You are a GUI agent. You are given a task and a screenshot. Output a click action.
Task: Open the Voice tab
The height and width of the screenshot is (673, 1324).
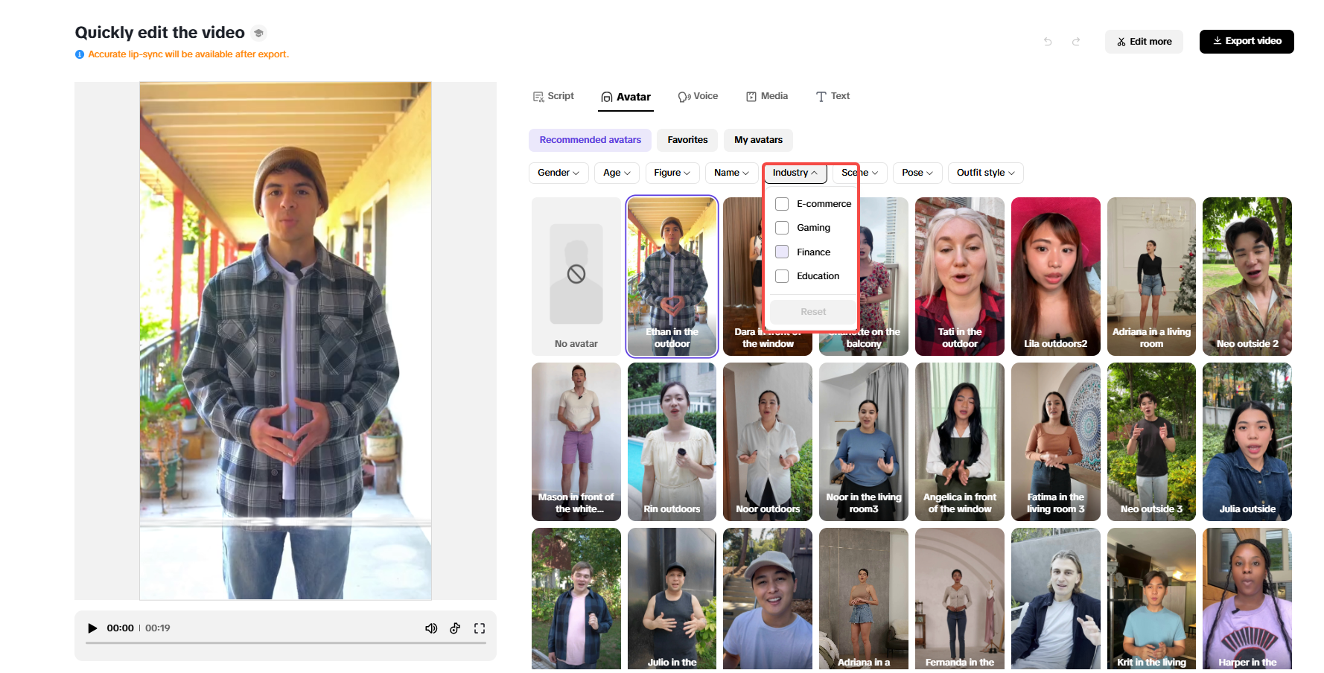click(x=698, y=96)
